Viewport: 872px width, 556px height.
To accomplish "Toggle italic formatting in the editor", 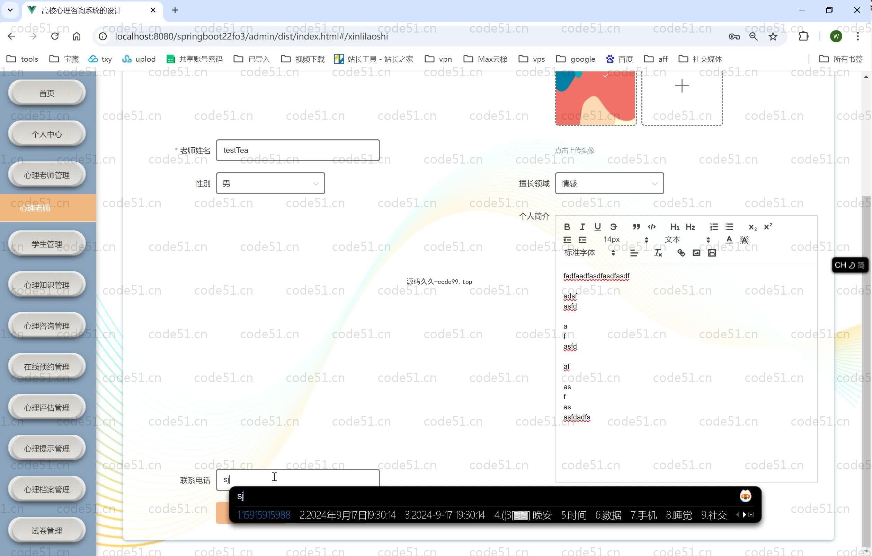I will pos(582,227).
